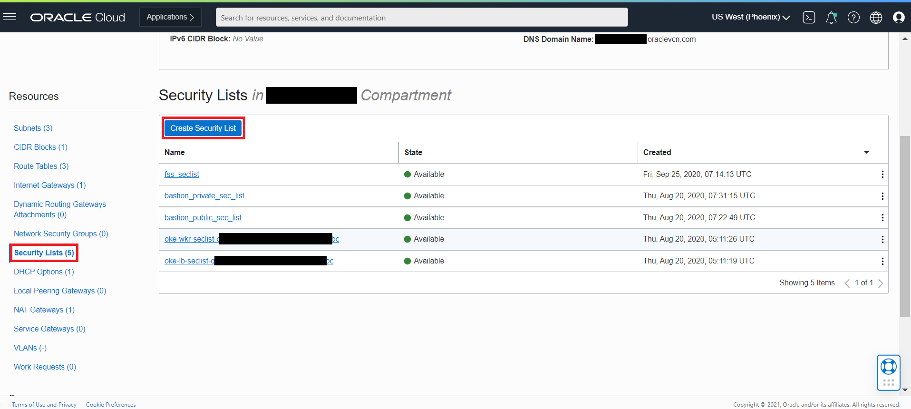The image size is (911, 409).
Task: Select Security Lists (5) in Resources
Action: [x=44, y=253]
